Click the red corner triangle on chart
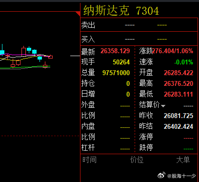 coord(79,14)
